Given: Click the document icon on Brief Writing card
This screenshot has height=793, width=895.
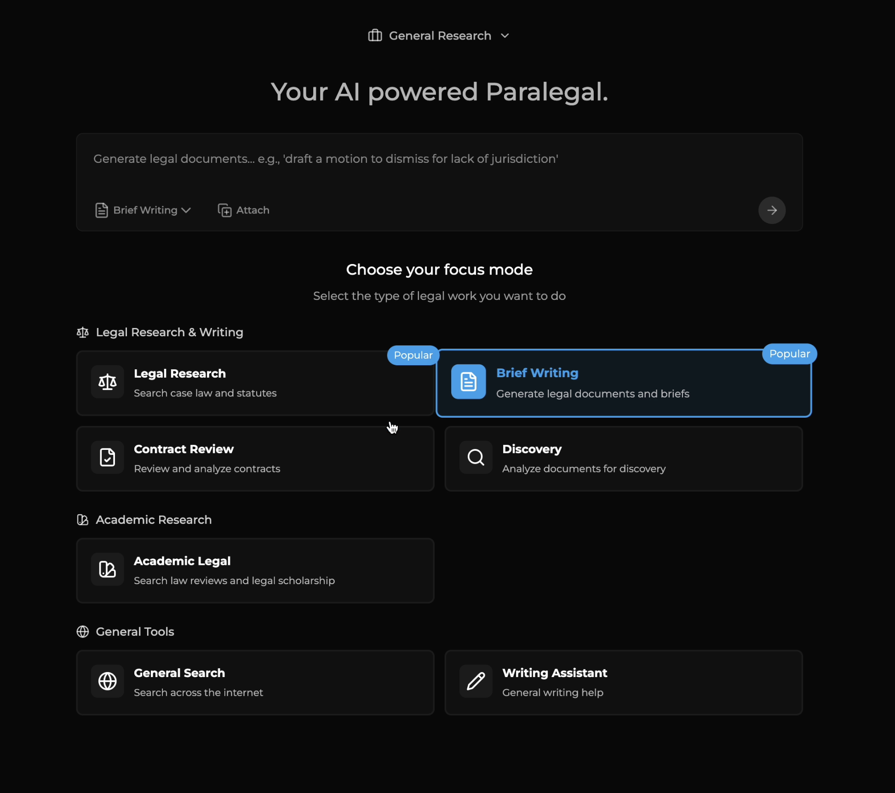Looking at the screenshot, I should (468, 382).
